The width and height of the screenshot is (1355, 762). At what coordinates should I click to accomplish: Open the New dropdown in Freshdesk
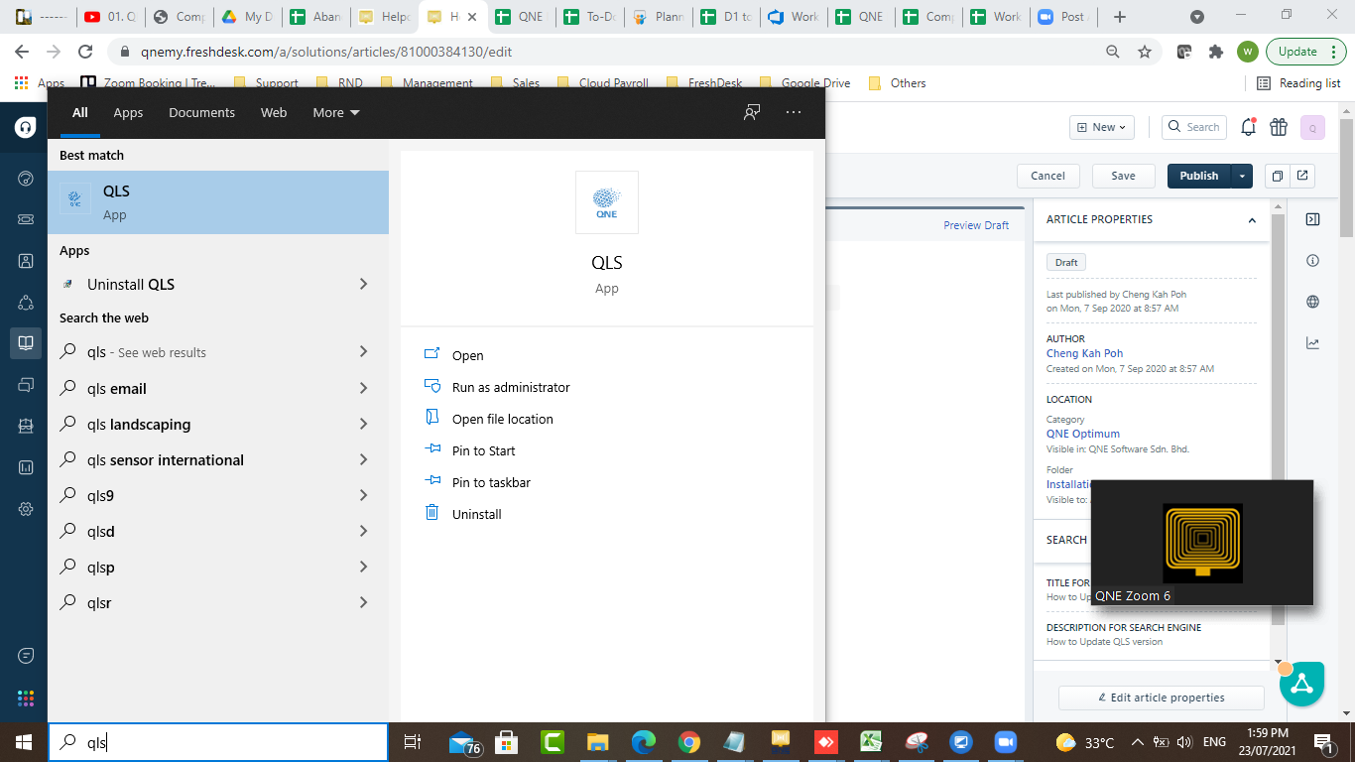(x=1101, y=127)
